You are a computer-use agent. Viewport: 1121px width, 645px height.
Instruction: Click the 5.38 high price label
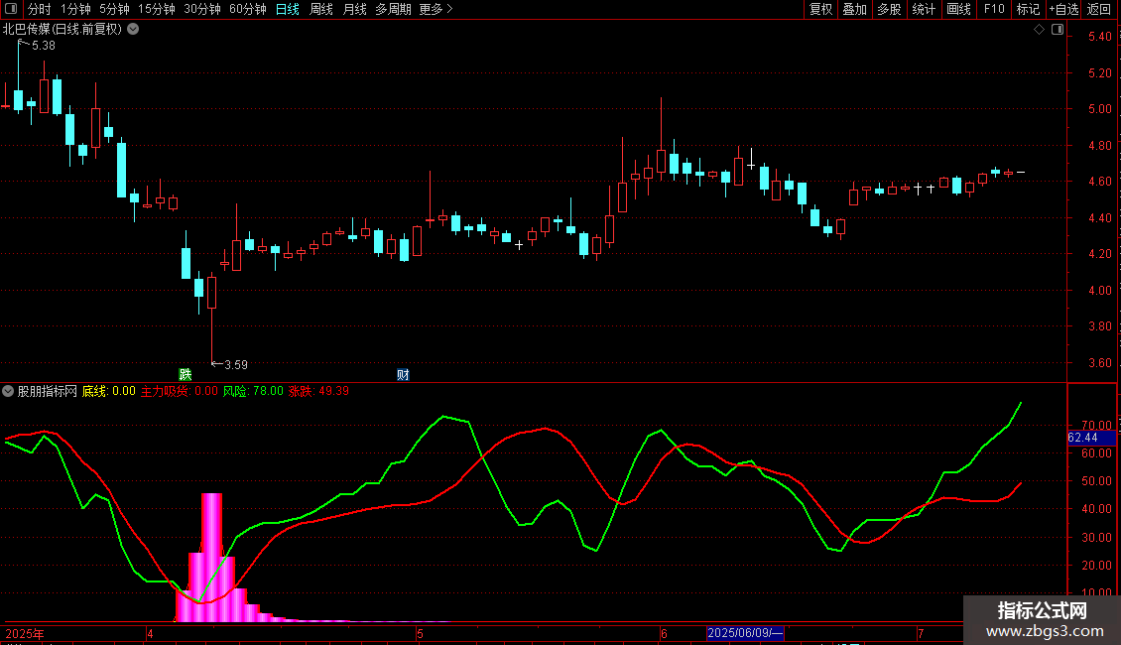tap(43, 45)
